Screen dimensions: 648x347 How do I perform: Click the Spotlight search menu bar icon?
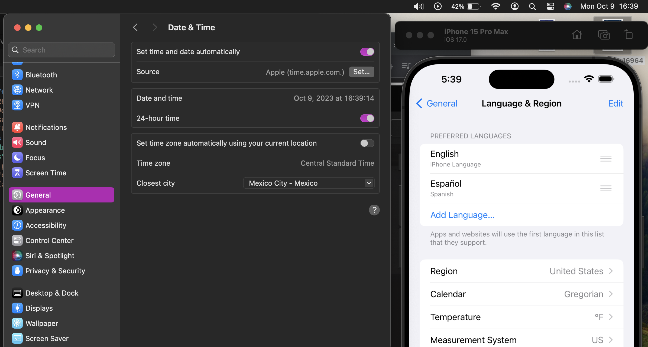tap(532, 6)
